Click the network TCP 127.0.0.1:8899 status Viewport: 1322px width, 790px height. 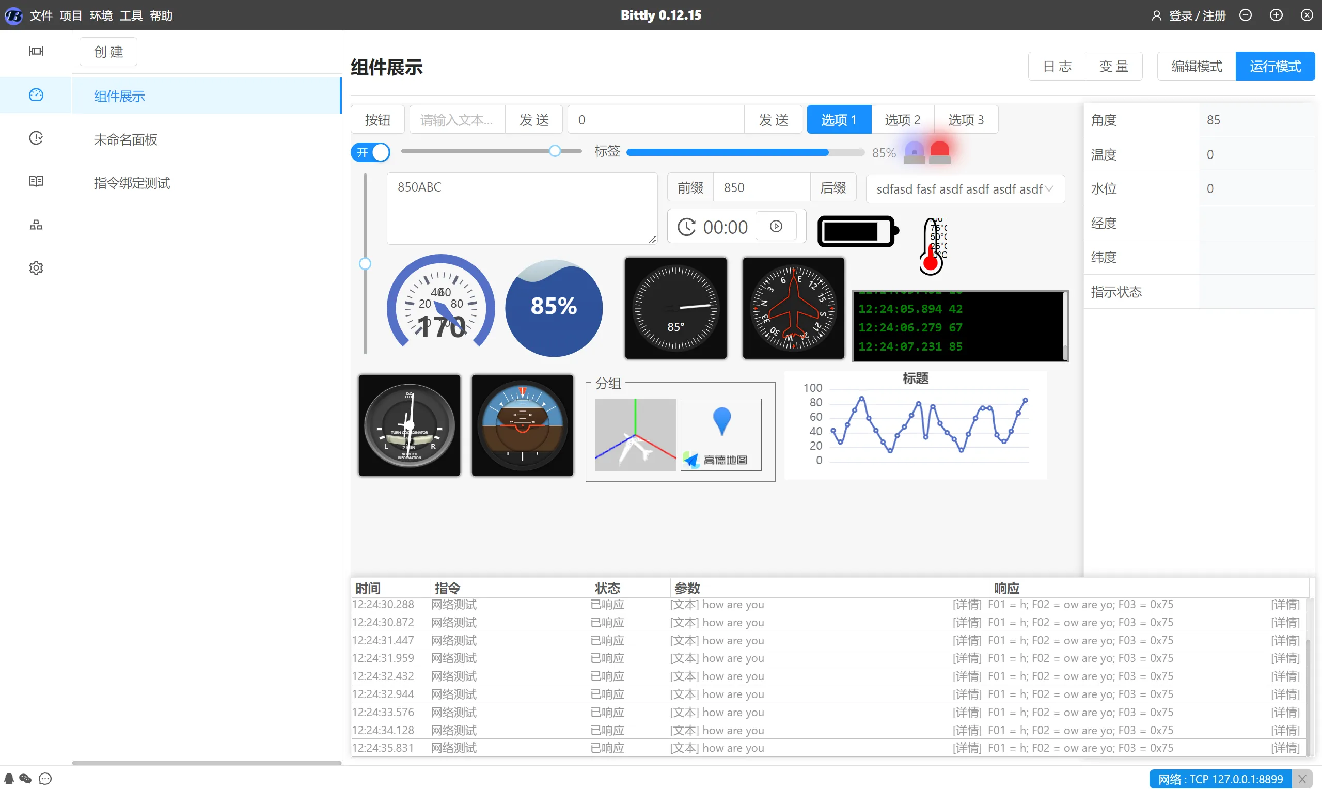pyautogui.click(x=1221, y=779)
